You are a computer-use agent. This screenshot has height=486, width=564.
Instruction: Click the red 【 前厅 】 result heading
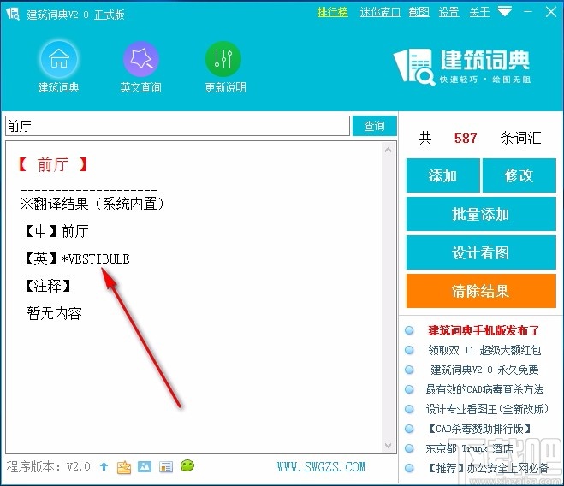(x=52, y=165)
